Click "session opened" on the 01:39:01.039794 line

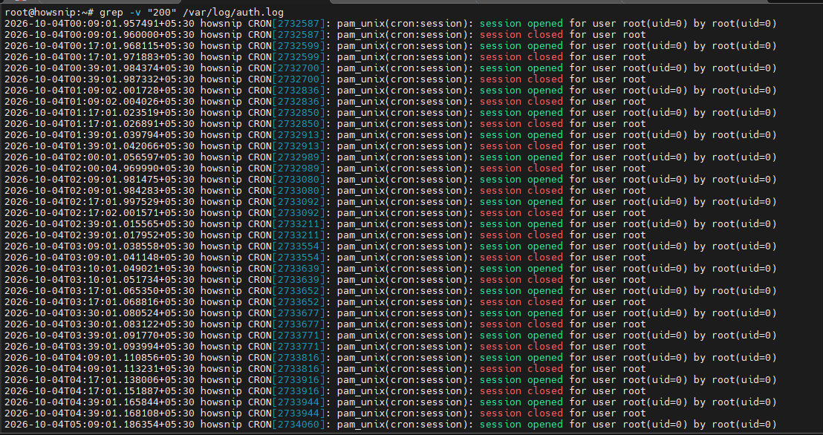click(x=521, y=135)
